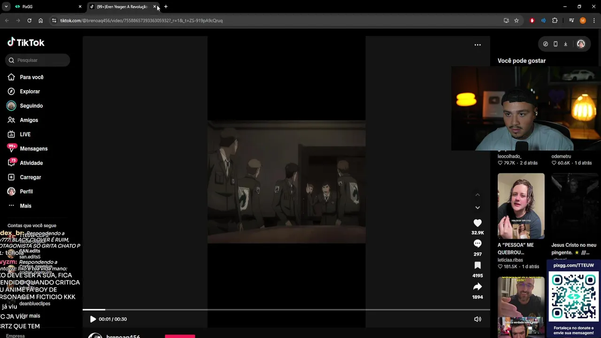Click the browser home button
The height and width of the screenshot is (338, 601).
tap(40, 21)
